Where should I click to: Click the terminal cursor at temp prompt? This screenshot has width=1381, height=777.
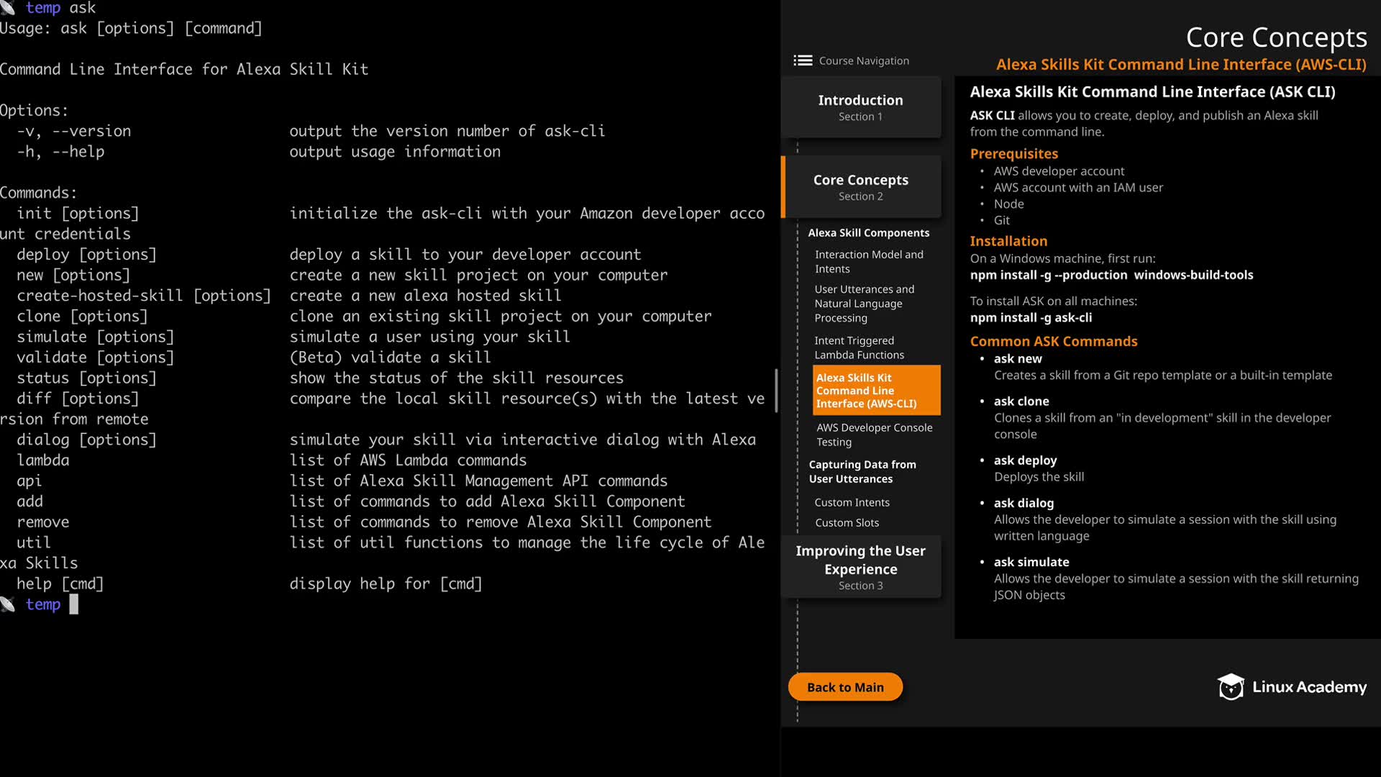pyautogui.click(x=73, y=604)
